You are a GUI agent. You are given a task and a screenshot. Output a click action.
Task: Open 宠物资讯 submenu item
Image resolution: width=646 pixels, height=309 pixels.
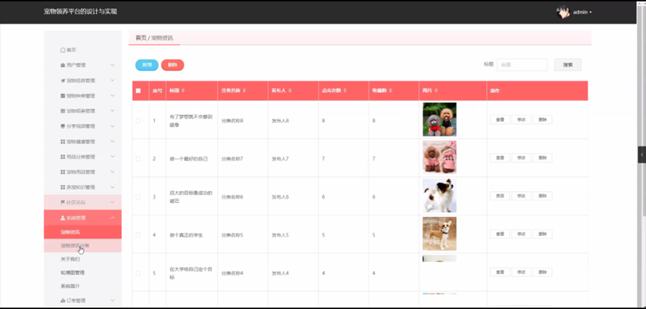point(83,232)
